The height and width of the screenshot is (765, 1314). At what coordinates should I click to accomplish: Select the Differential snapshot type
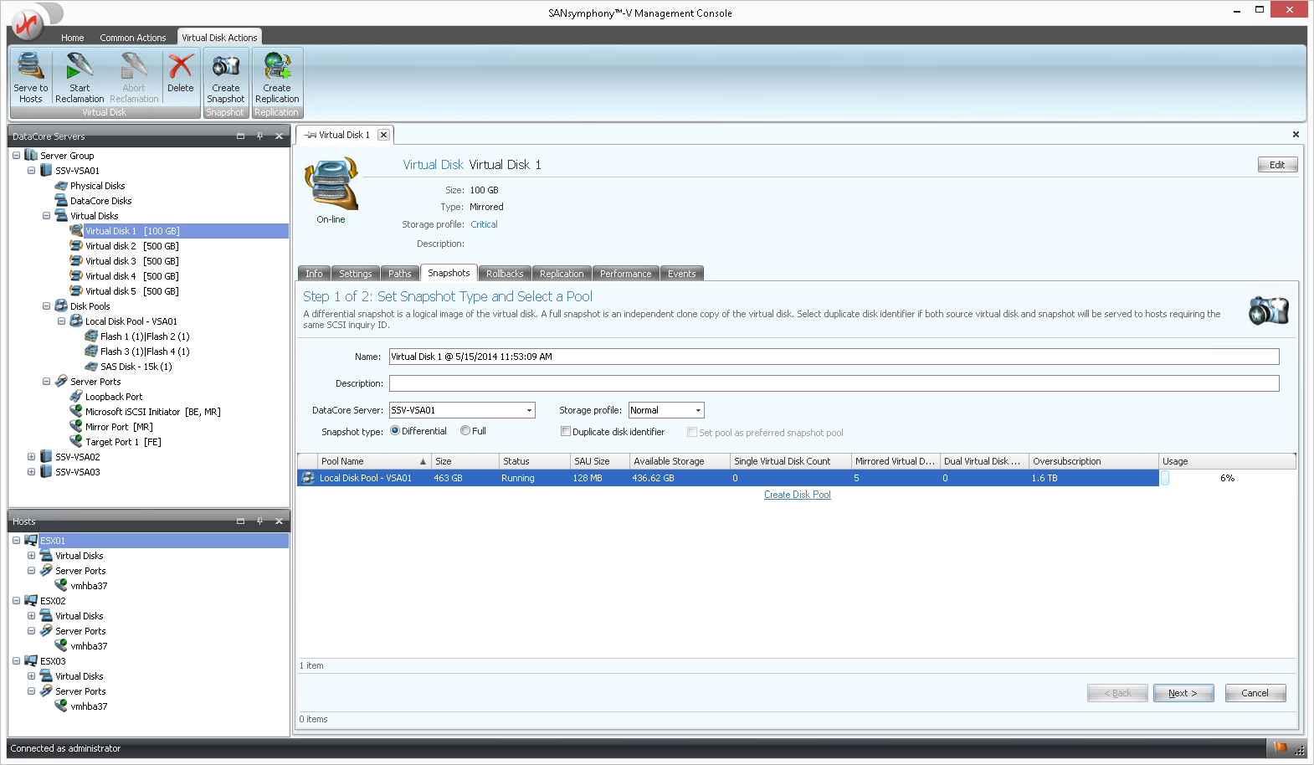click(x=395, y=431)
